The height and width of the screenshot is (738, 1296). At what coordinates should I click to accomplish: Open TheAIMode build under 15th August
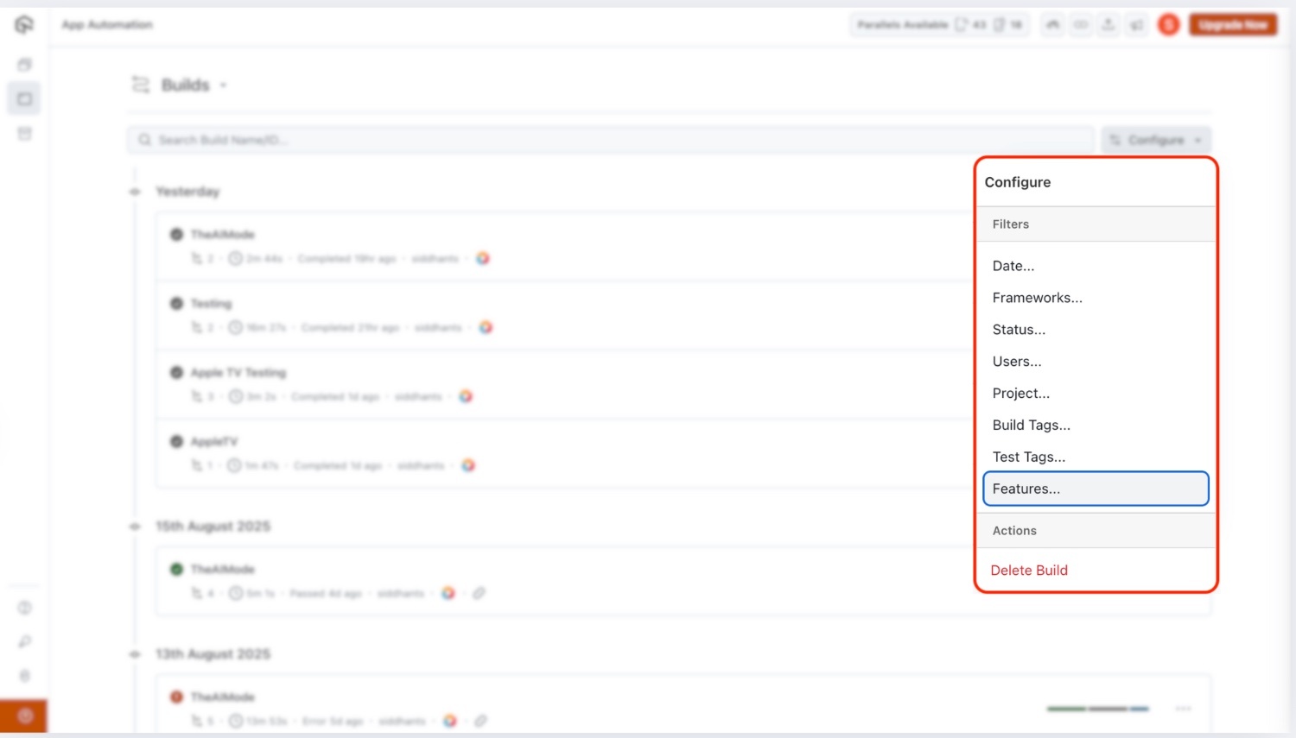tap(223, 570)
